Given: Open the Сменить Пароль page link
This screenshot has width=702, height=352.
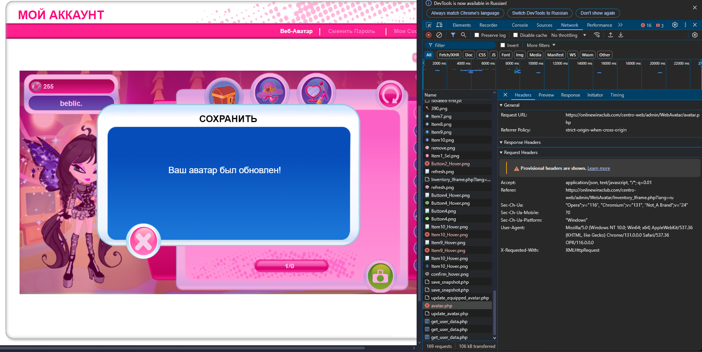Looking at the screenshot, I should coord(352,31).
